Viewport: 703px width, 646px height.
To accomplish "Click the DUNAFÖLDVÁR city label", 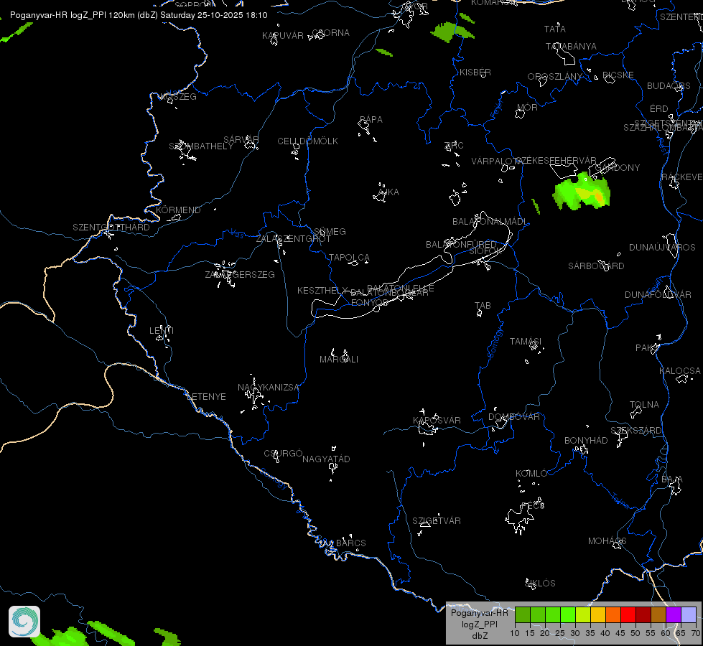I will tap(658, 294).
